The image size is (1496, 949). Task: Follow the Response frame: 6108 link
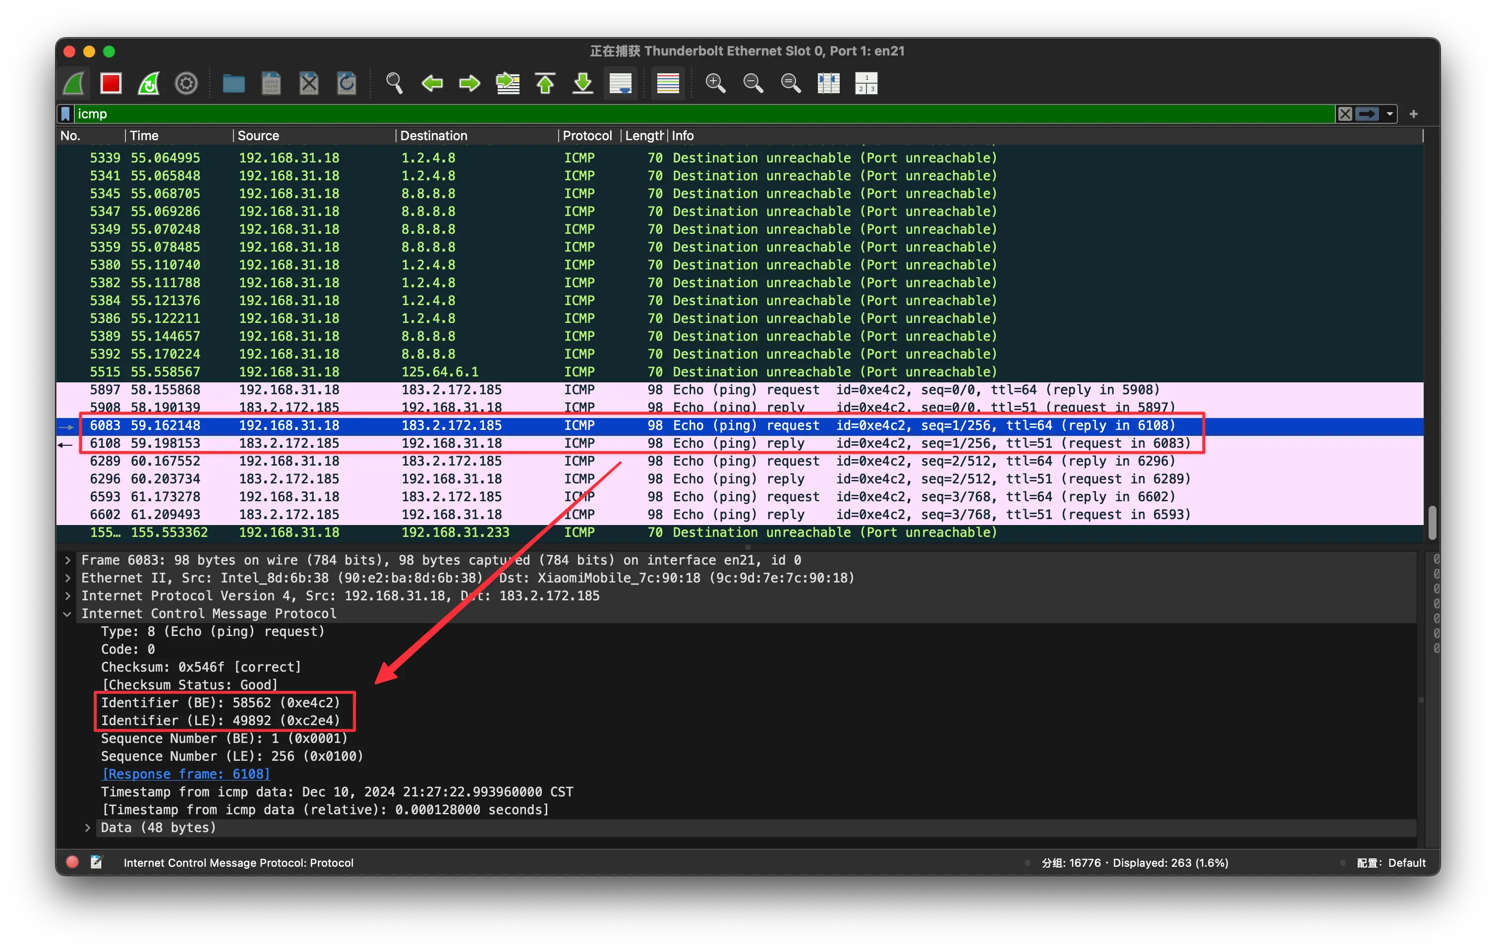186,774
